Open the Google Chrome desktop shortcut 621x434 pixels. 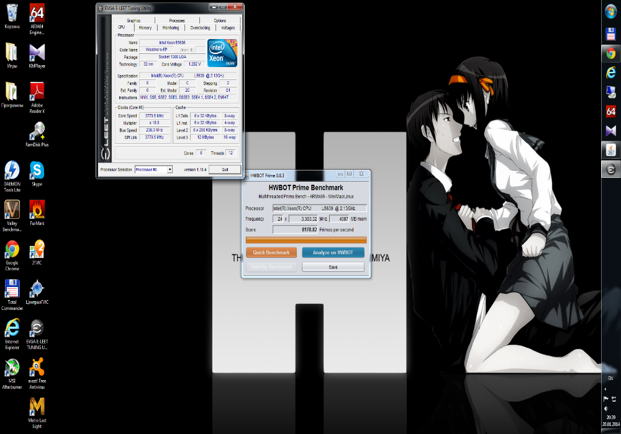pos(12,255)
